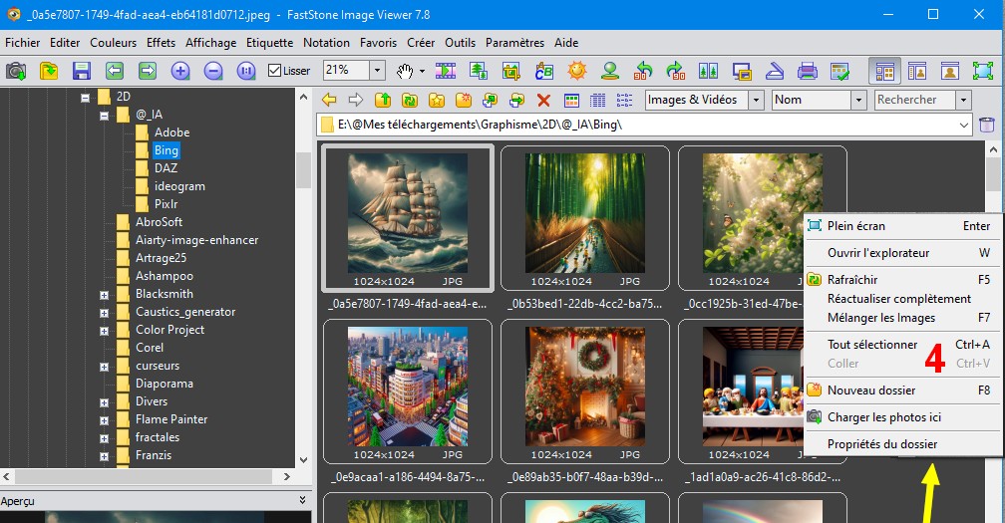This screenshot has width=1005, height=523.
Task: Go to next image with green right arrow
Action: (x=148, y=71)
